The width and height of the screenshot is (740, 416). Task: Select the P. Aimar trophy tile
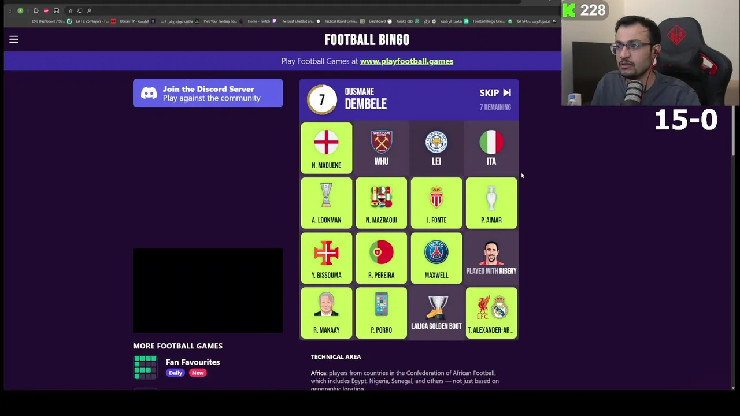[x=491, y=203]
